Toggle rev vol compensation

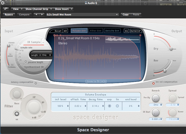coord(153,83)
